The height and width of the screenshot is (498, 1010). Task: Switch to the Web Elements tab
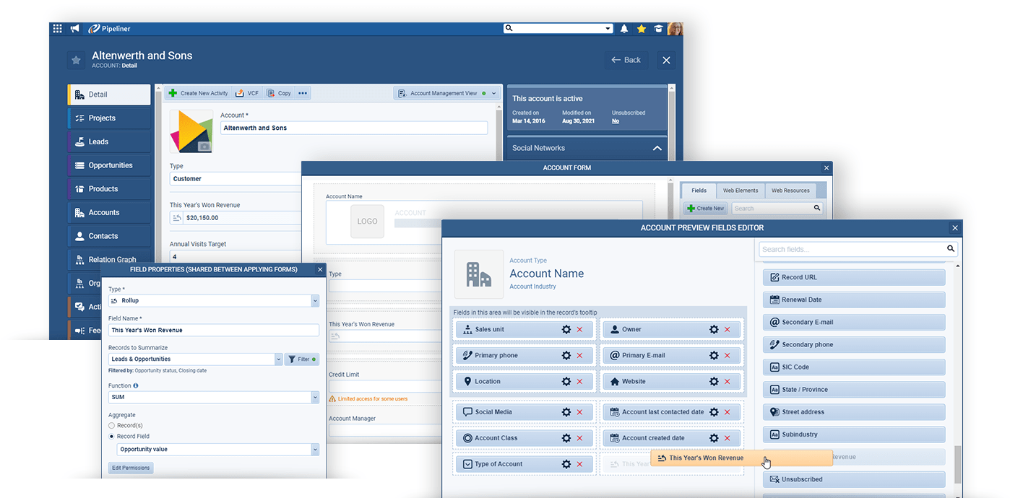(x=741, y=191)
